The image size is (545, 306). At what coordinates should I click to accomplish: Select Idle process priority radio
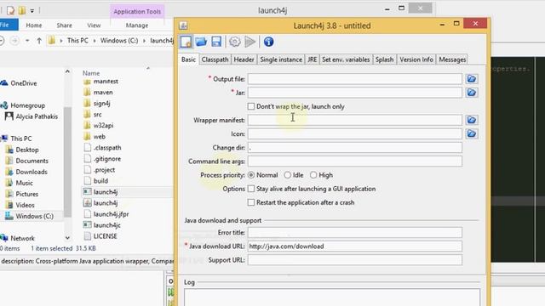pos(288,175)
